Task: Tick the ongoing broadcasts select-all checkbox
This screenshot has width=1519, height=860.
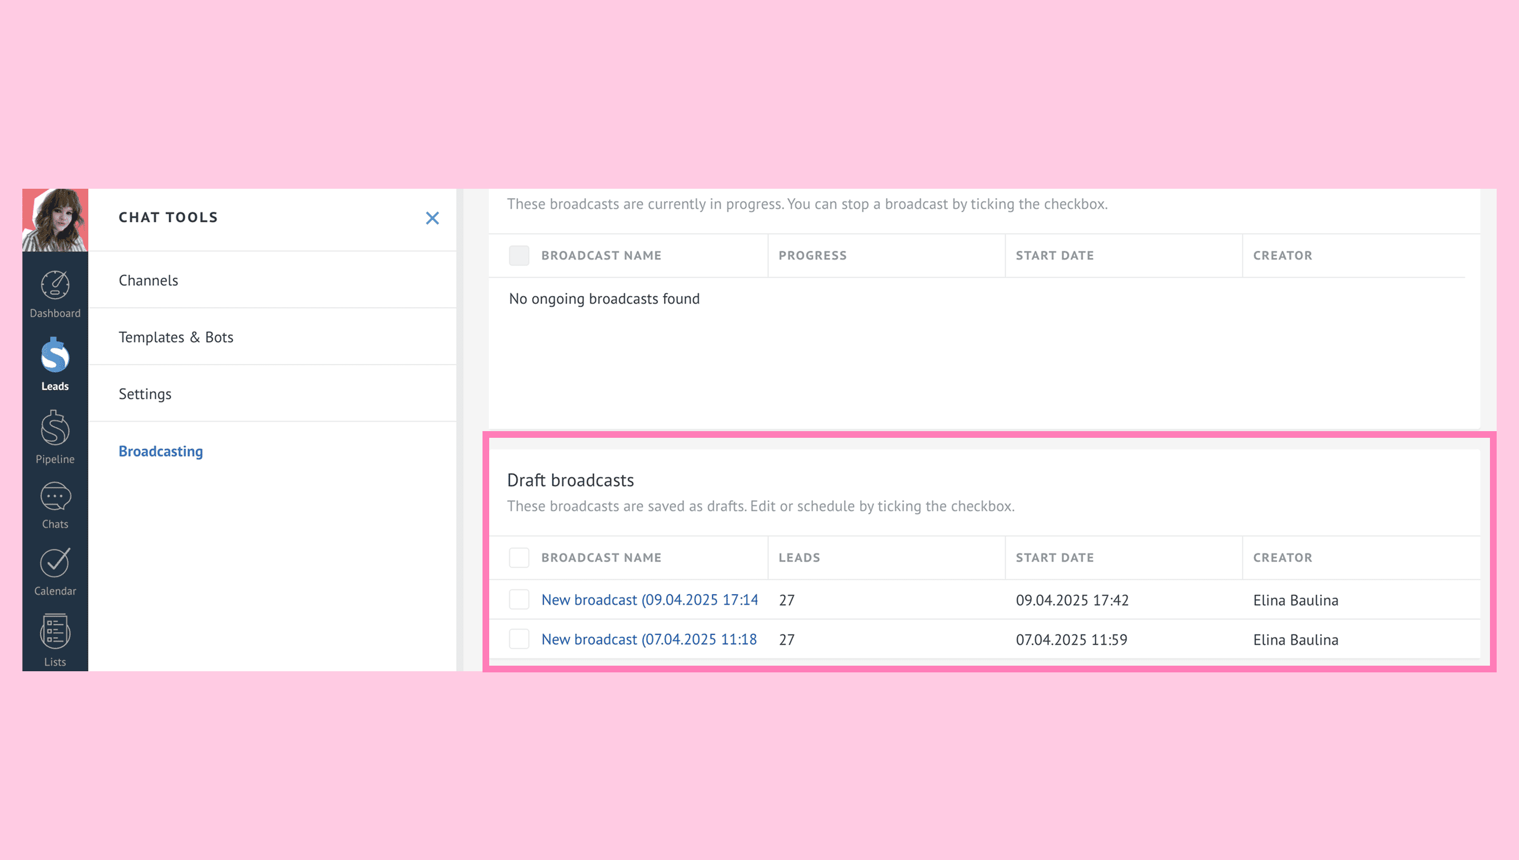Action: pos(519,255)
